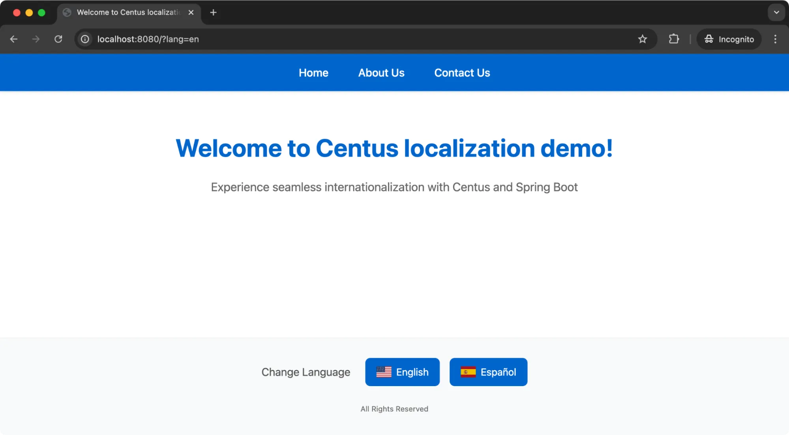Open site information via the padlock/info icon
This screenshot has width=789, height=435.
(x=85, y=39)
